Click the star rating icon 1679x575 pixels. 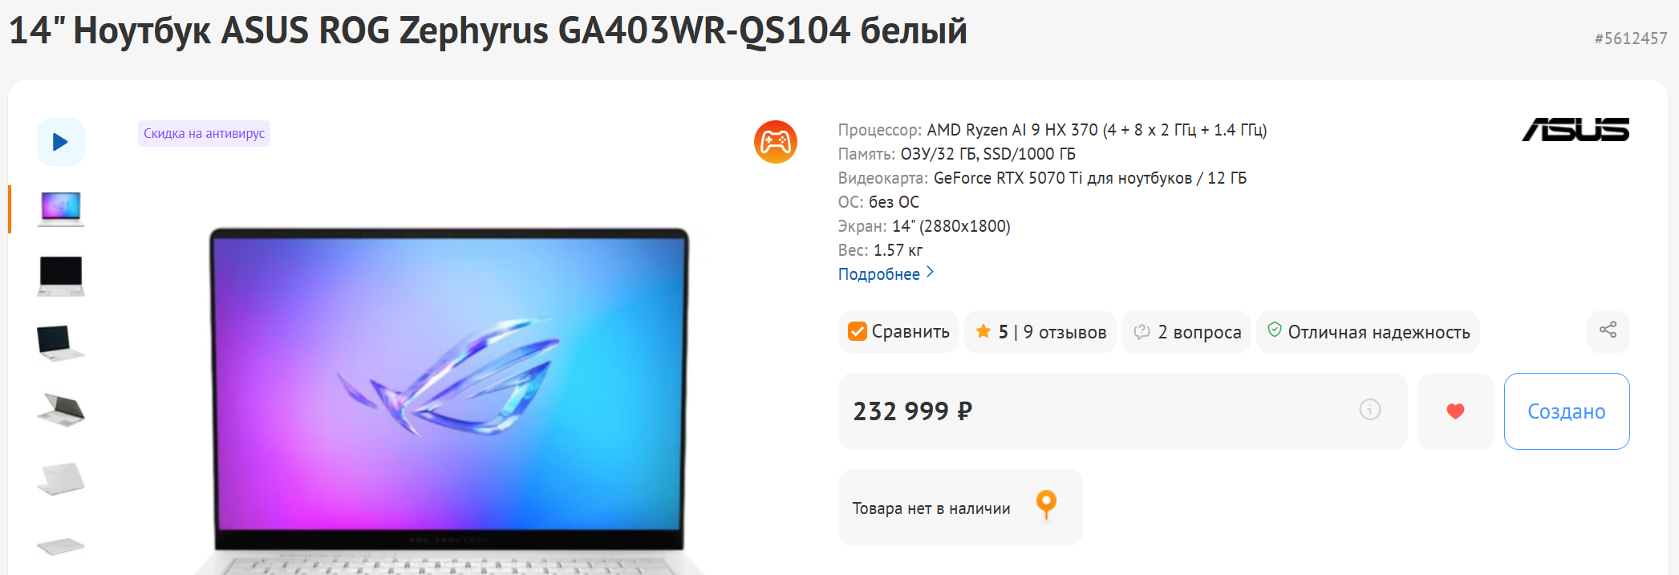tap(983, 331)
